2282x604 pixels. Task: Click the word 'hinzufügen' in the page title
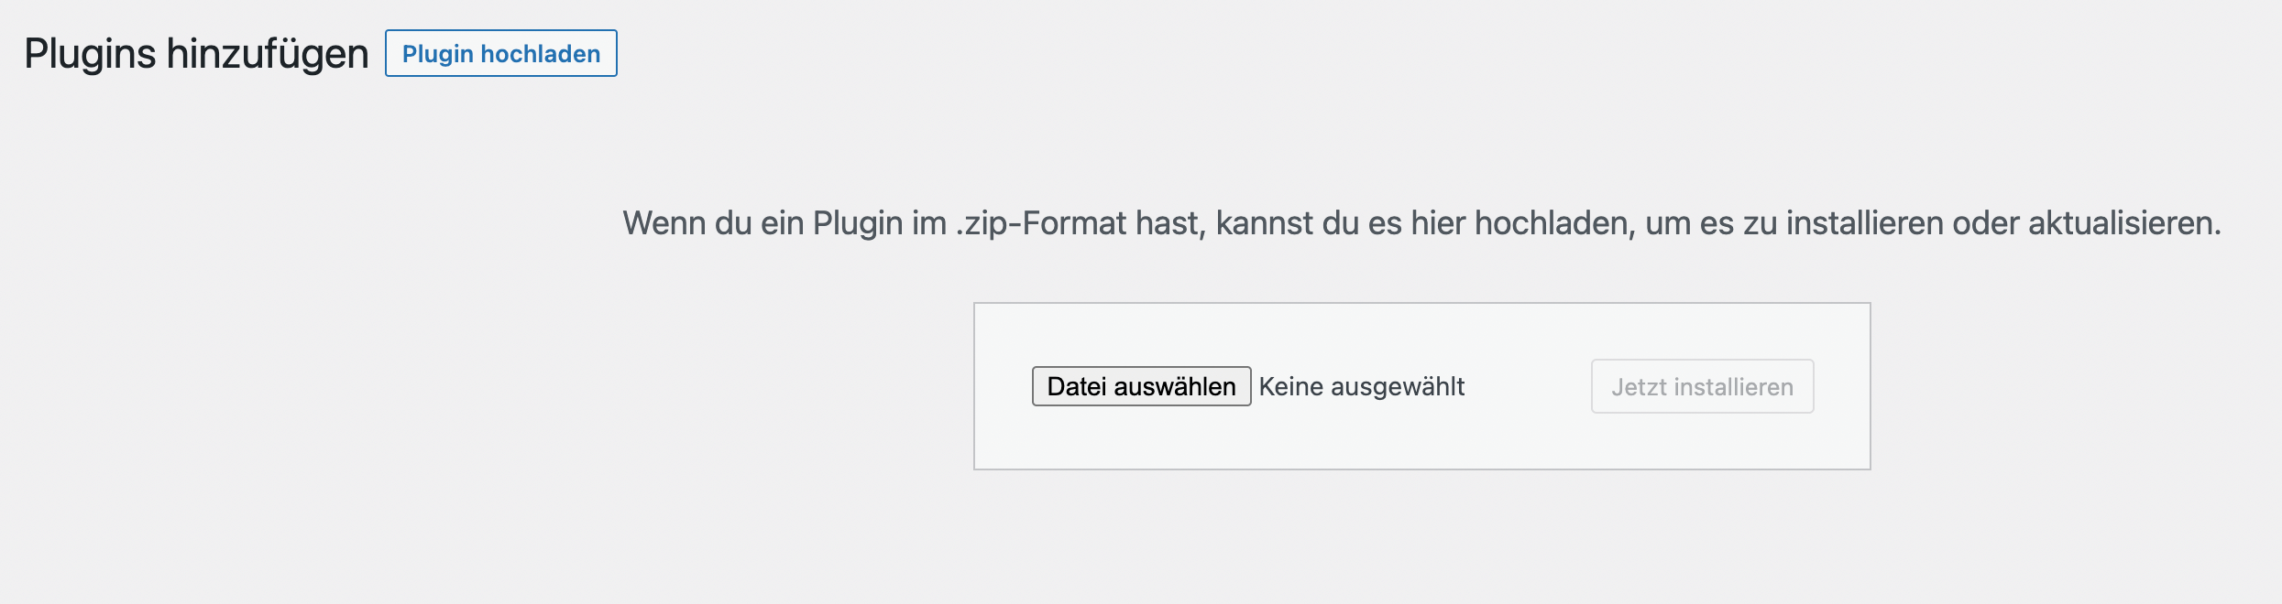(268, 54)
